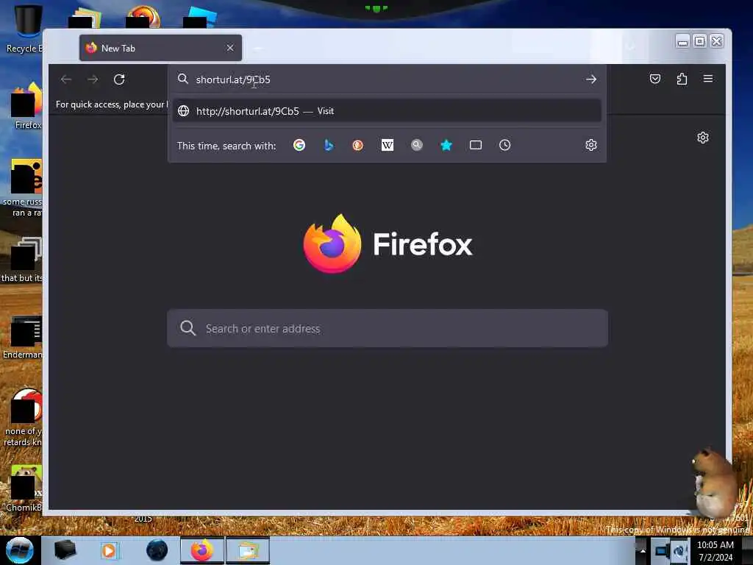753x565 pixels.
Task: Open the dark globe taskbar icon
Action: pos(157,550)
